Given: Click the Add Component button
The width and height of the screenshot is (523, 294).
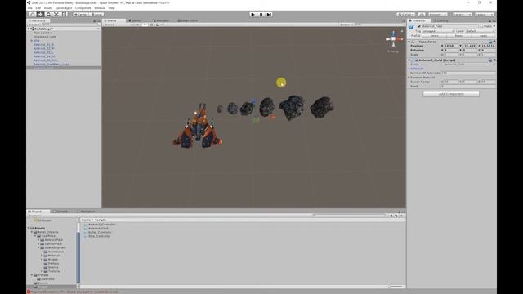Looking at the screenshot, I should 451,94.
